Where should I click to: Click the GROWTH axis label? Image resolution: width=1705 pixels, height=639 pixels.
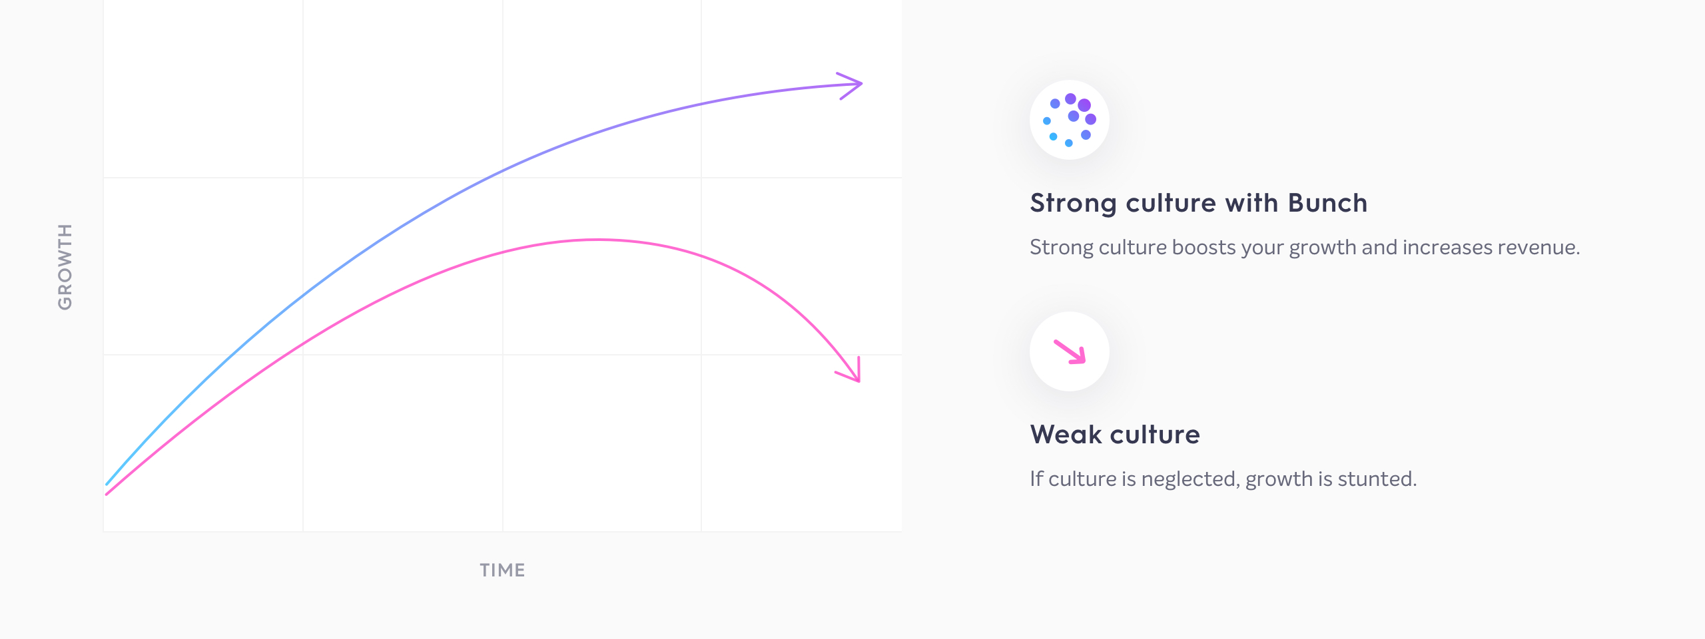65,266
